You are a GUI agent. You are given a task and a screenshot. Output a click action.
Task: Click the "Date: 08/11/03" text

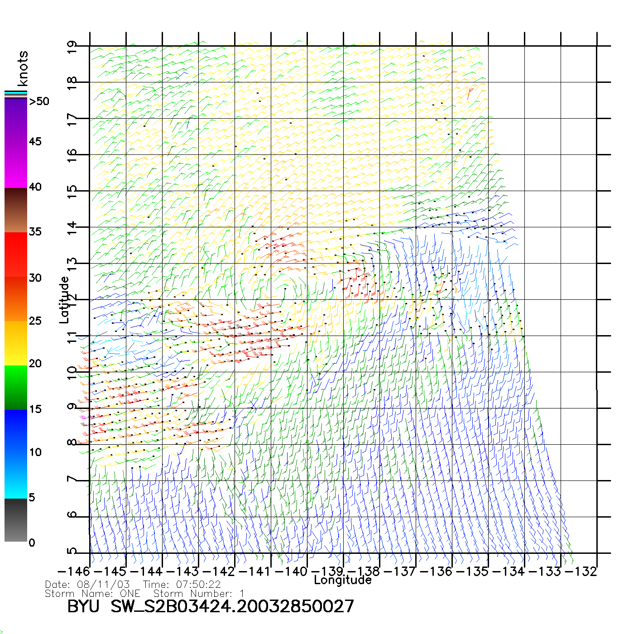coord(87,585)
